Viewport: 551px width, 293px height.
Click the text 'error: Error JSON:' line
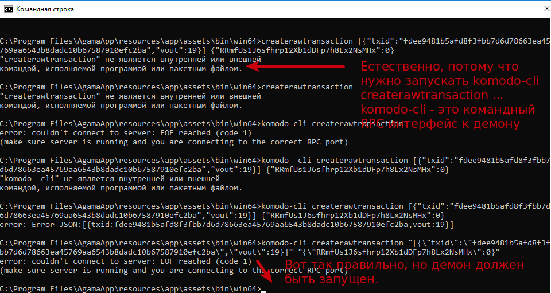(227, 225)
